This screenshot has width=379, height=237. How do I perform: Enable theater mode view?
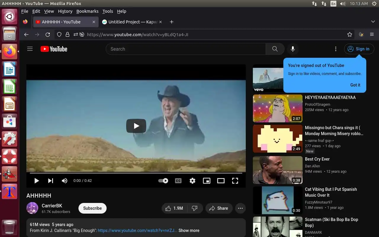pyautogui.click(x=221, y=180)
